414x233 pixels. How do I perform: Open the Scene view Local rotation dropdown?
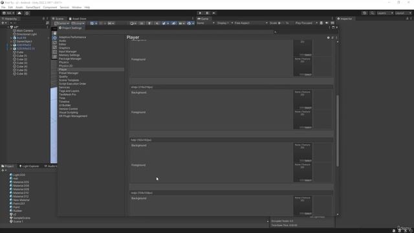coord(78,23)
